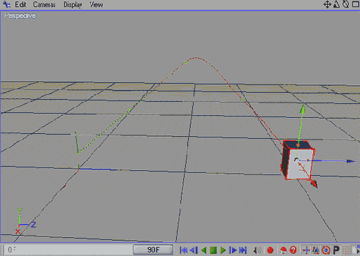Click the playback options icon at far right
The height and width of the screenshot is (256, 360).
[x=356, y=250]
